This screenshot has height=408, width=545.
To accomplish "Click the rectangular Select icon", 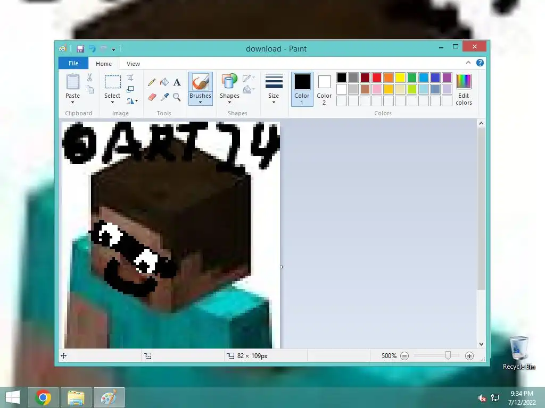I will (x=113, y=82).
